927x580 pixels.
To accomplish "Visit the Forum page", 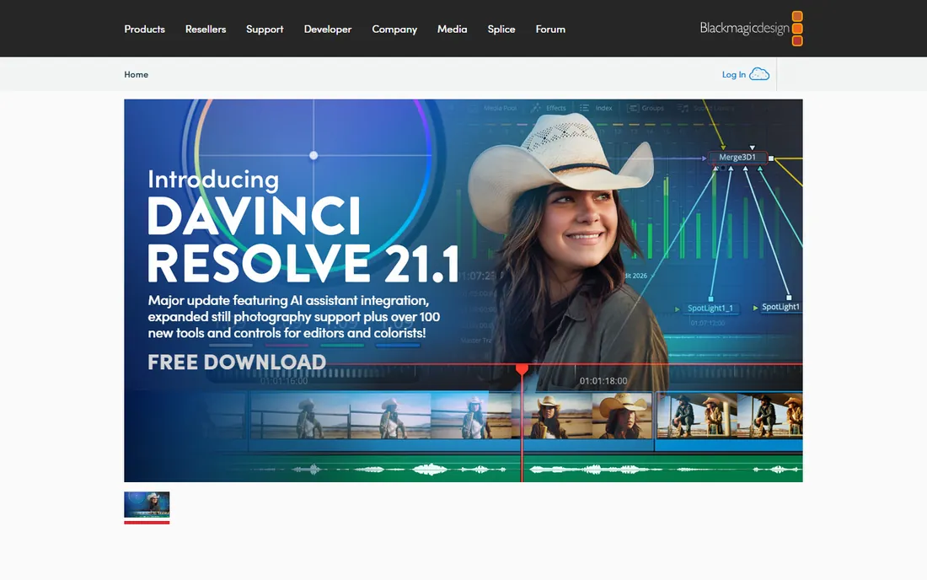I will coord(549,29).
